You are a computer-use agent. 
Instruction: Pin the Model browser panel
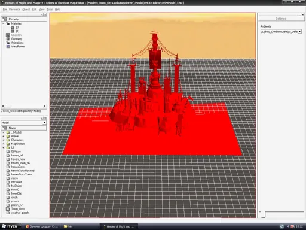point(42,118)
